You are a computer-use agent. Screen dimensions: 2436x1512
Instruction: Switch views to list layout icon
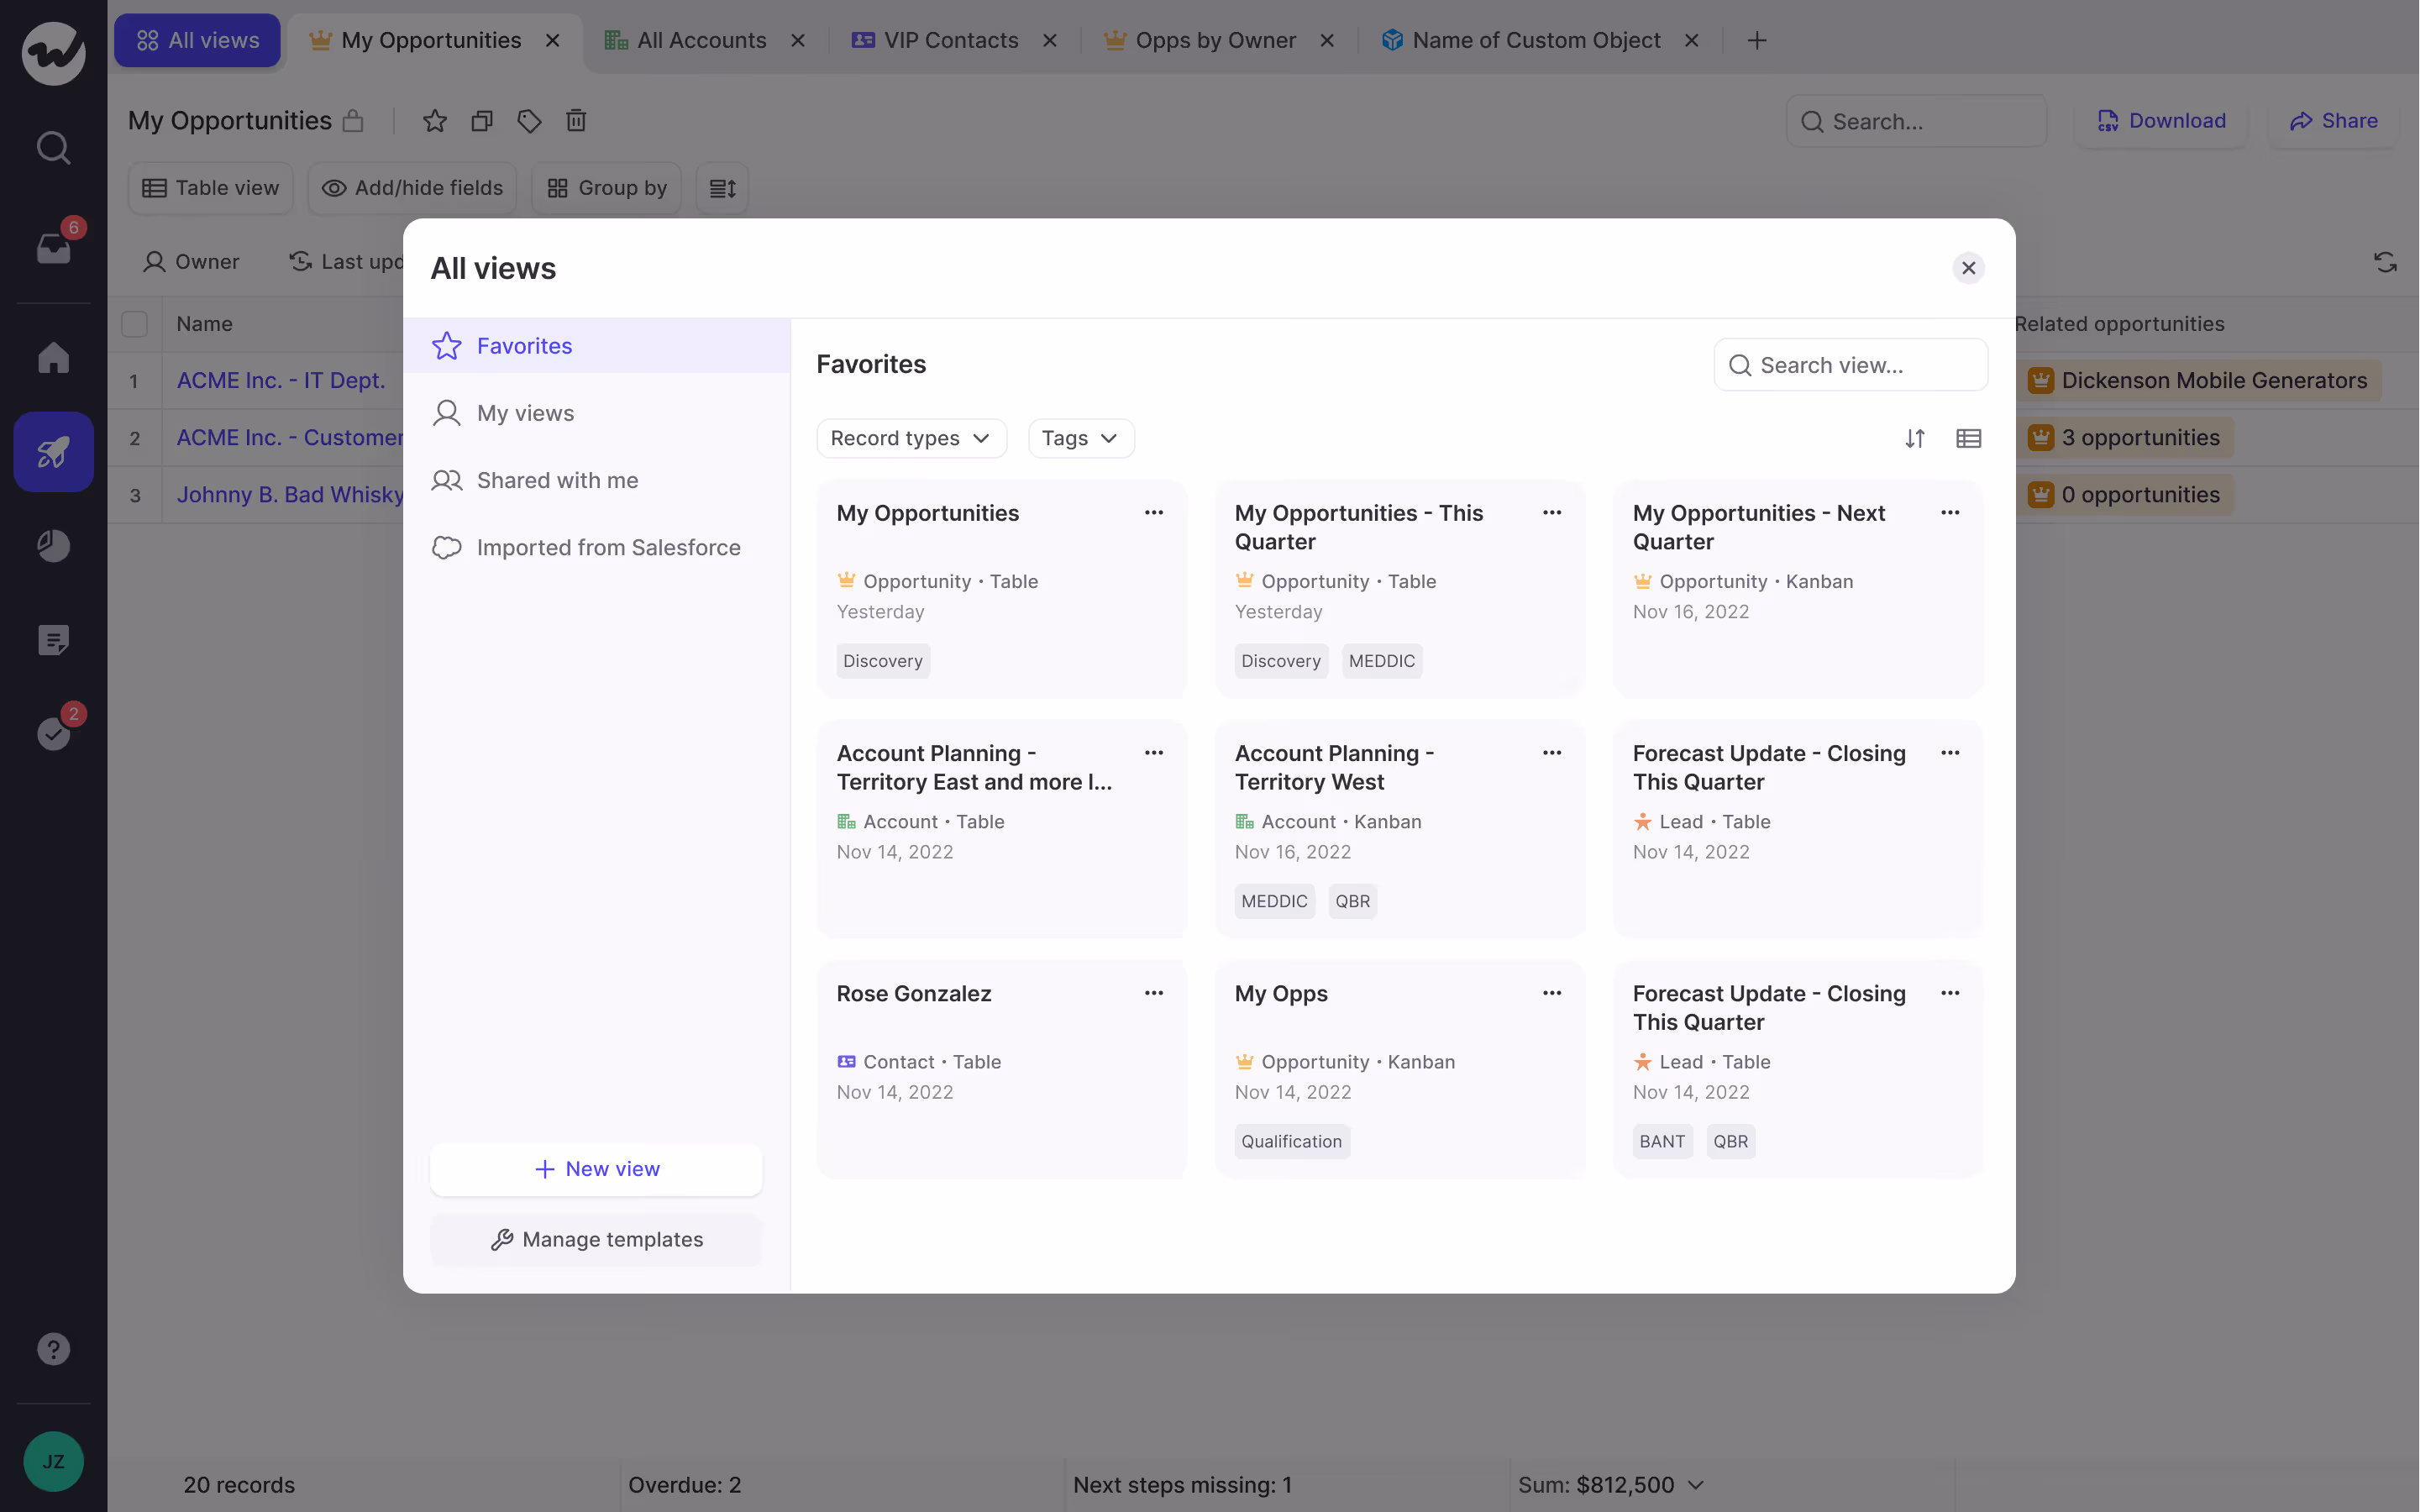tap(1968, 438)
